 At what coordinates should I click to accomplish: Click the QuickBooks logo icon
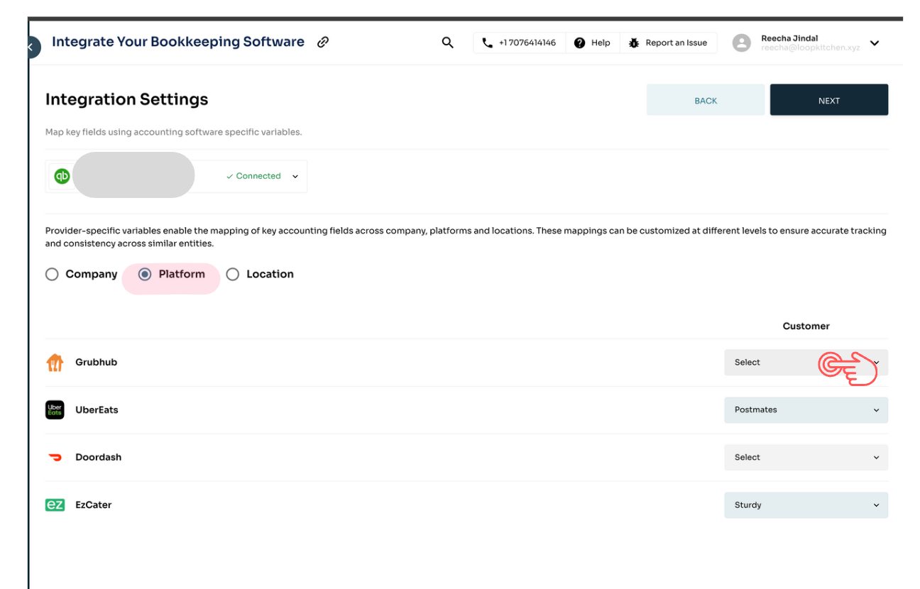[x=62, y=176]
